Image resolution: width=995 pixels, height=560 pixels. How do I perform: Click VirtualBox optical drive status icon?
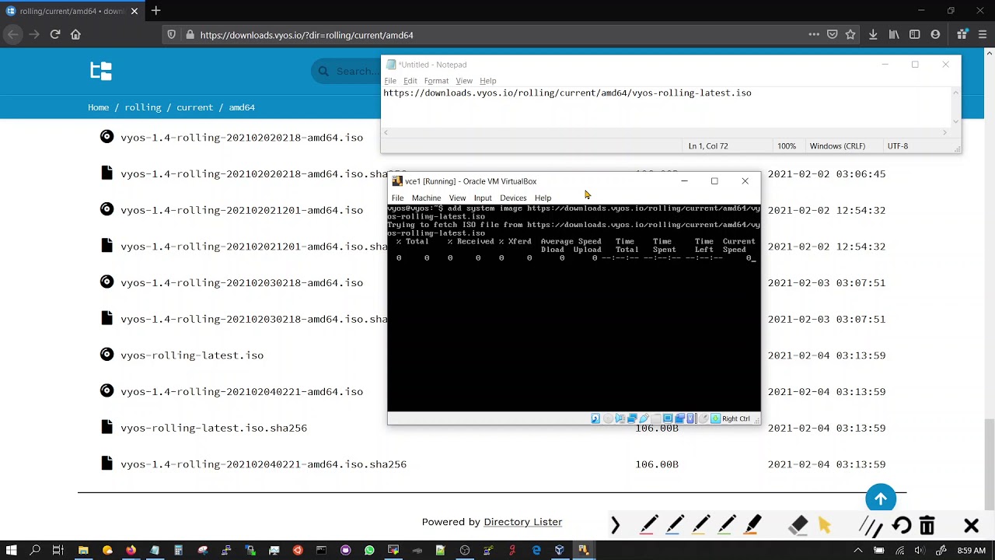pos(608,418)
